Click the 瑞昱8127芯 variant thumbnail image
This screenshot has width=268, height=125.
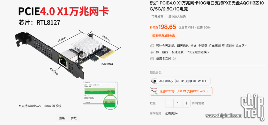[x=154, y=91]
